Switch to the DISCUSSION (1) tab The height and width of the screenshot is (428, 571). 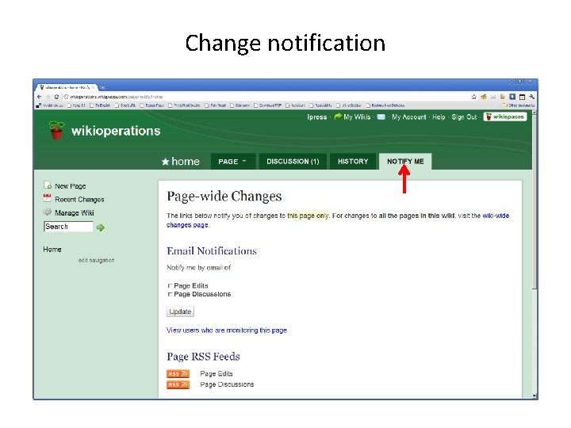[293, 161]
